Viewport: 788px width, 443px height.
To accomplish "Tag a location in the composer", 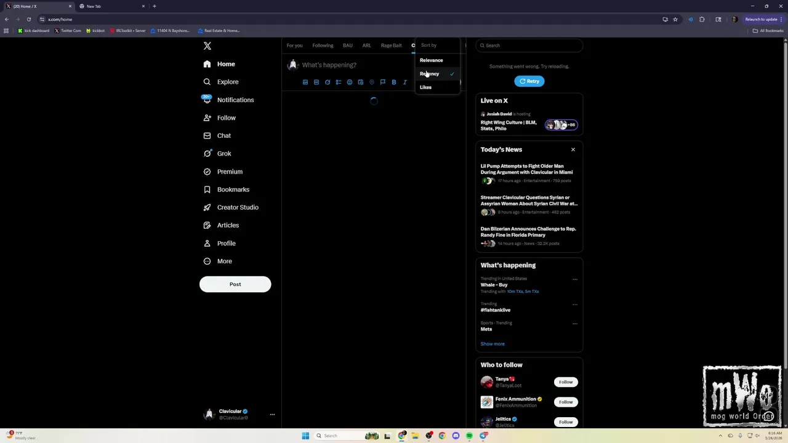I will point(372,82).
